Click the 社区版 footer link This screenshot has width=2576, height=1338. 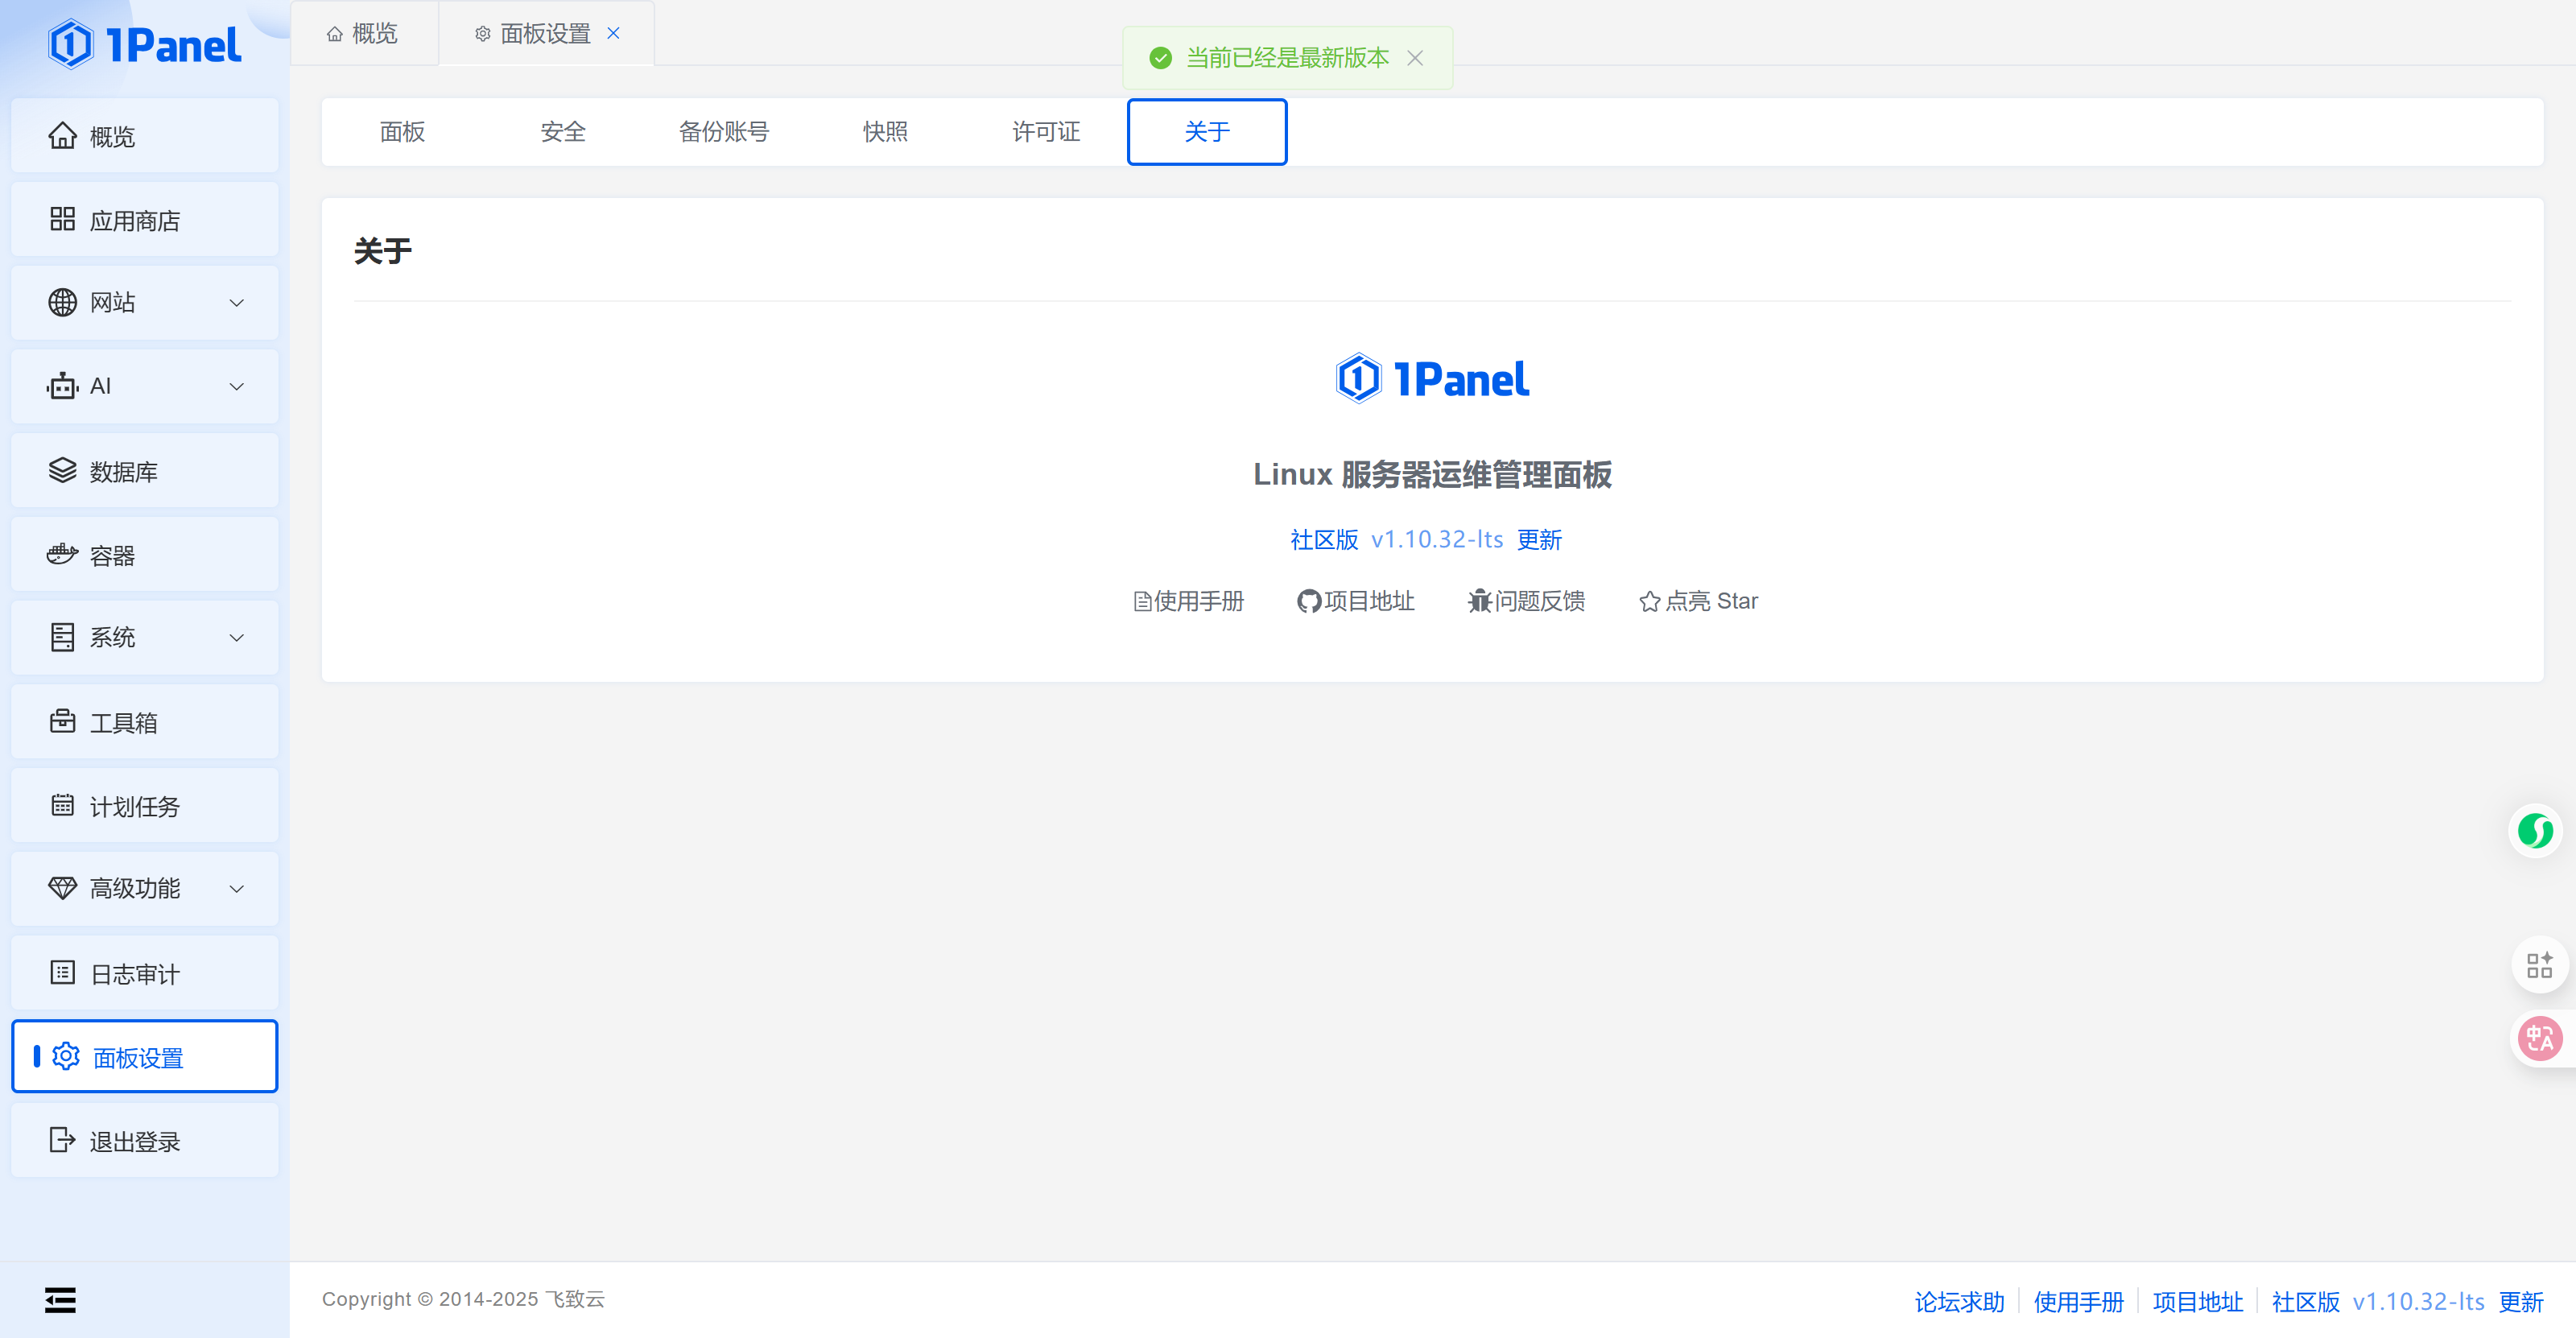tap(2305, 1301)
